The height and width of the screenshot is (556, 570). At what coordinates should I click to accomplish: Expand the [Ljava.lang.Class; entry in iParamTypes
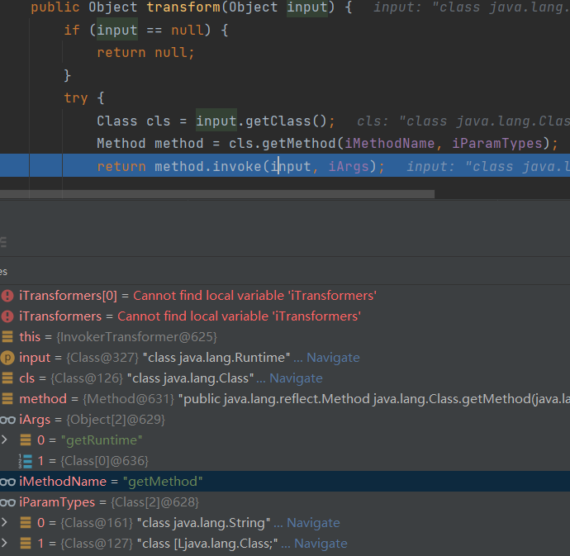click(x=5, y=544)
